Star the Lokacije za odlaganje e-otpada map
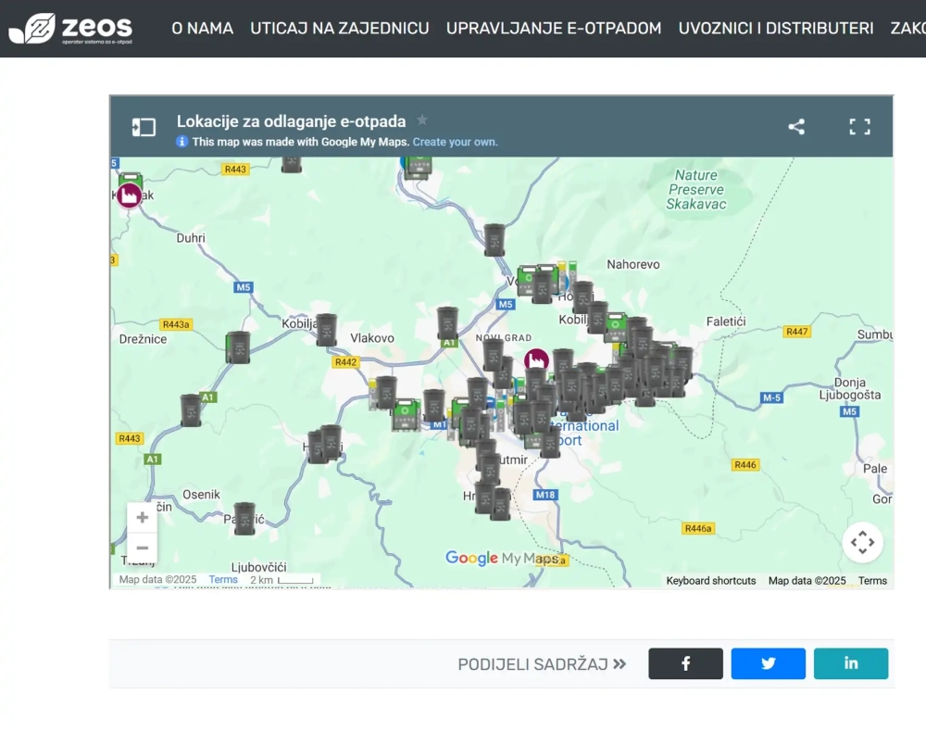Screen dimensions: 926x731 (x=422, y=120)
